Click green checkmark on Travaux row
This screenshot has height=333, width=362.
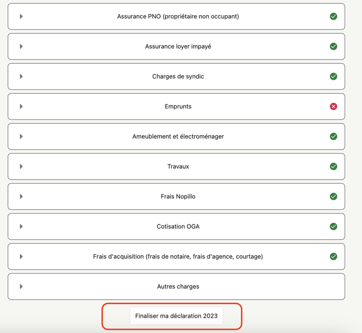[x=333, y=166]
